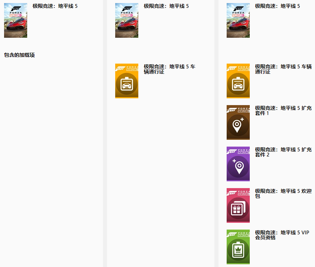Click the text 极限竞速：地平线 5 欢迎包
This screenshot has height=267, width=315.
pyautogui.click(x=283, y=194)
